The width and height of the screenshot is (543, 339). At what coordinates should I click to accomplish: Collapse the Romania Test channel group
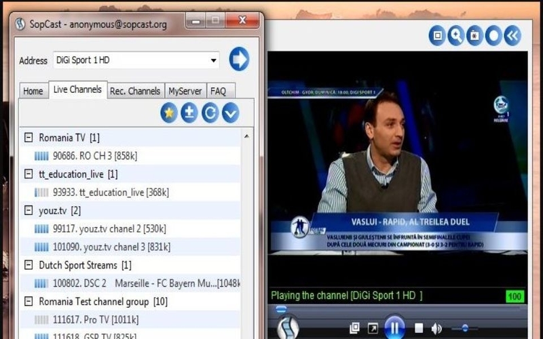point(29,301)
